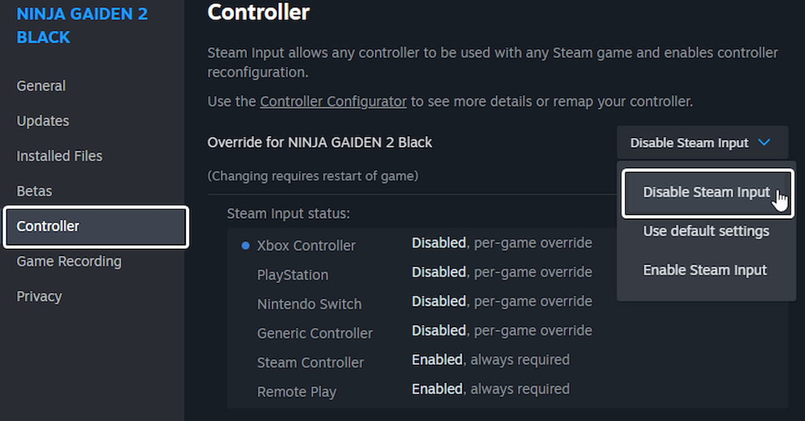
Task: Select Use default settings option
Action: coord(706,231)
